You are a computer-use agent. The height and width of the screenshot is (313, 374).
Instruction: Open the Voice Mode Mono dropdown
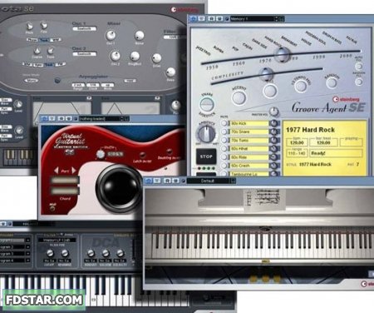click(31, 81)
